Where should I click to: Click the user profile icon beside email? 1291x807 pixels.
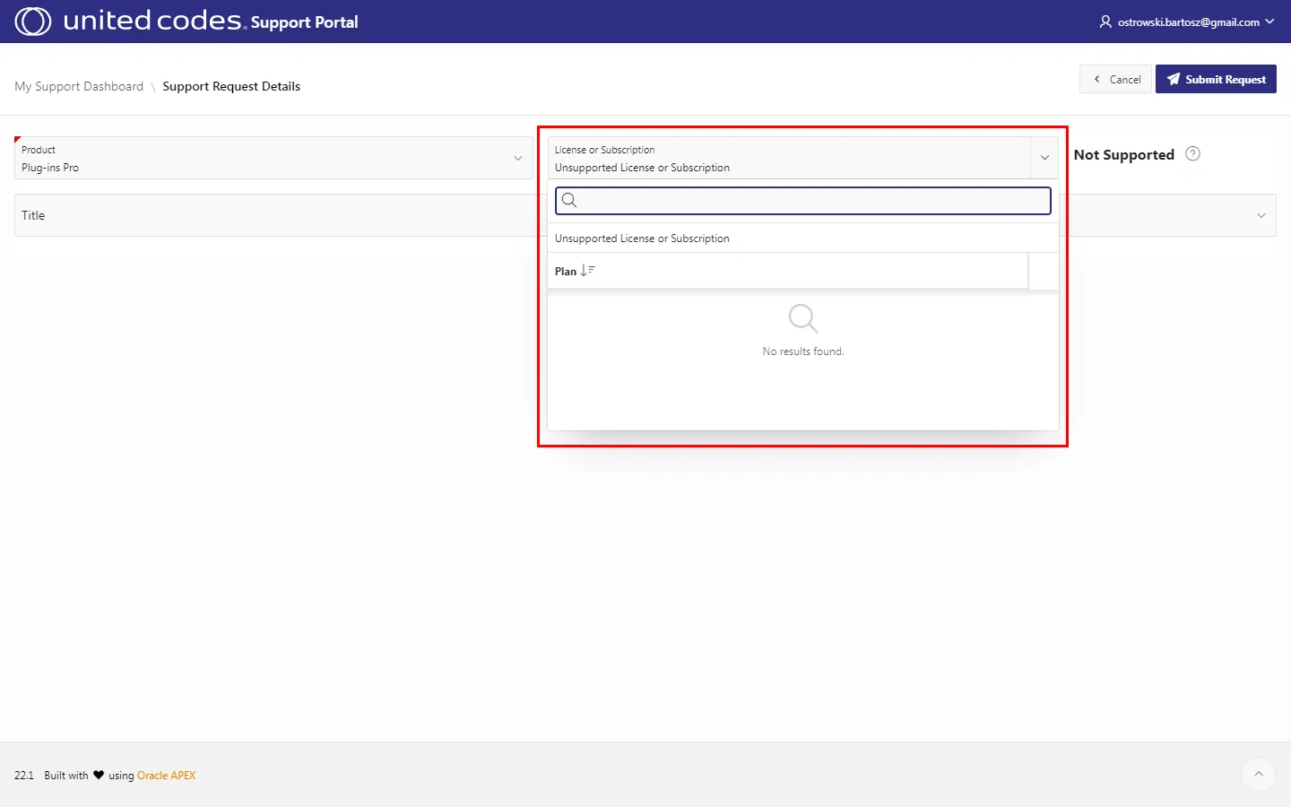coord(1105,22)
